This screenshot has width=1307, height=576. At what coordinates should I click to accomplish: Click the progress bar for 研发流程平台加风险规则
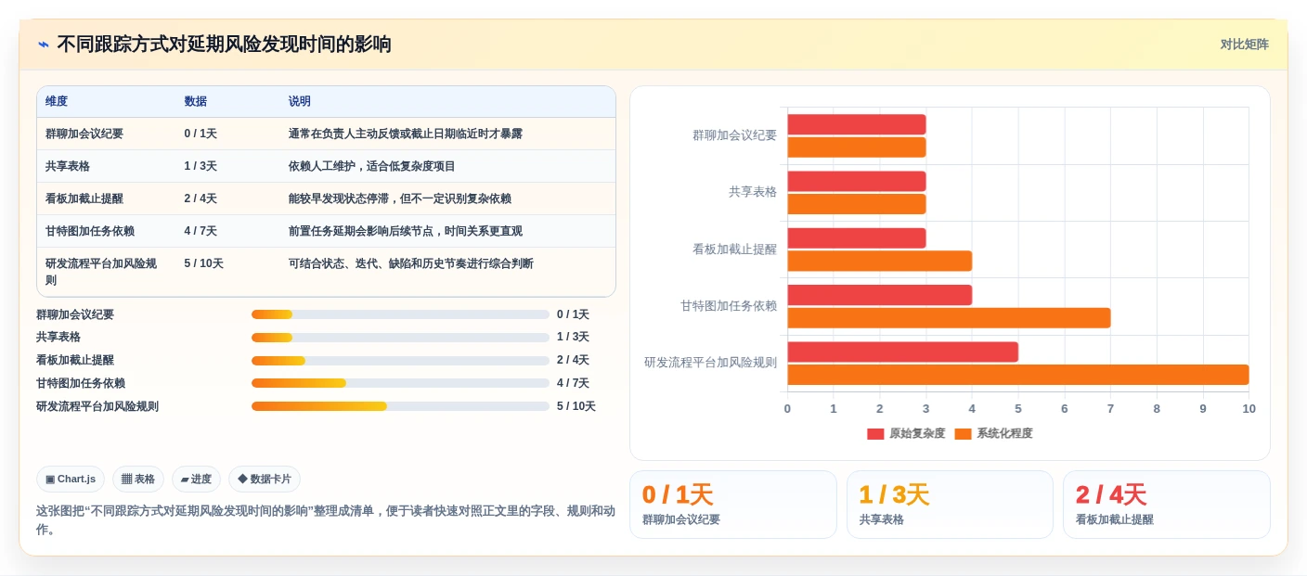(x=400, y=406)
